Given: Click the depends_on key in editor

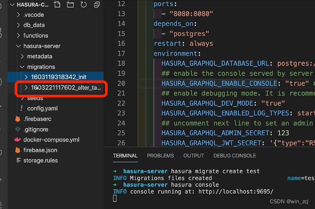Looking at the screenshot, I should click(174, 24).
